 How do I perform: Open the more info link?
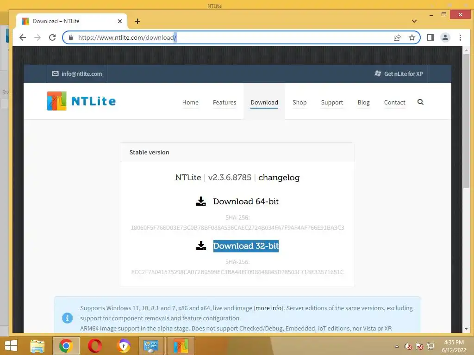[x=268, y=308]
